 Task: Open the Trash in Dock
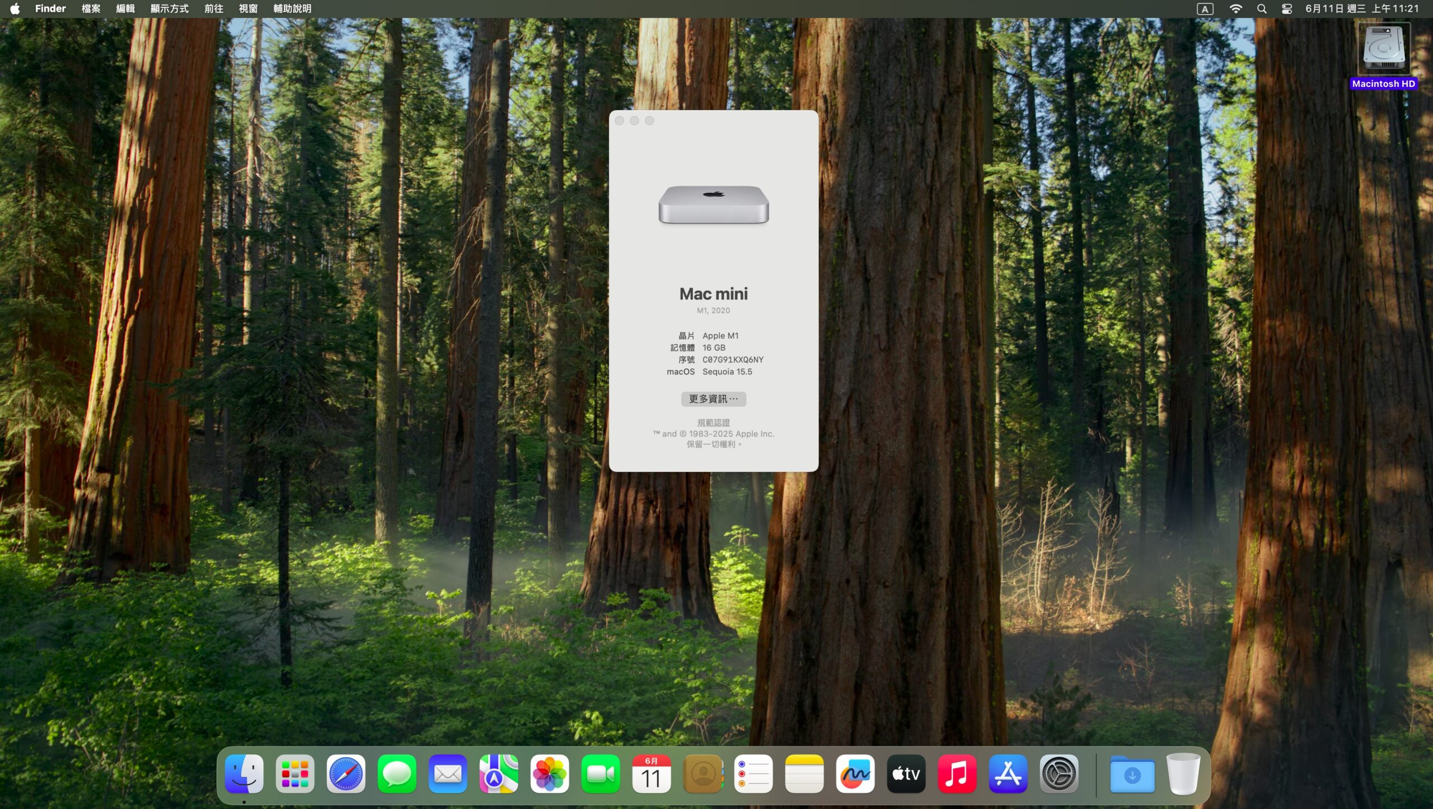coord(1183,774)
